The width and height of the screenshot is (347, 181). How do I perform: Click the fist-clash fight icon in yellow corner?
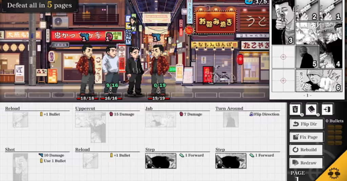(x=334, y=173)
